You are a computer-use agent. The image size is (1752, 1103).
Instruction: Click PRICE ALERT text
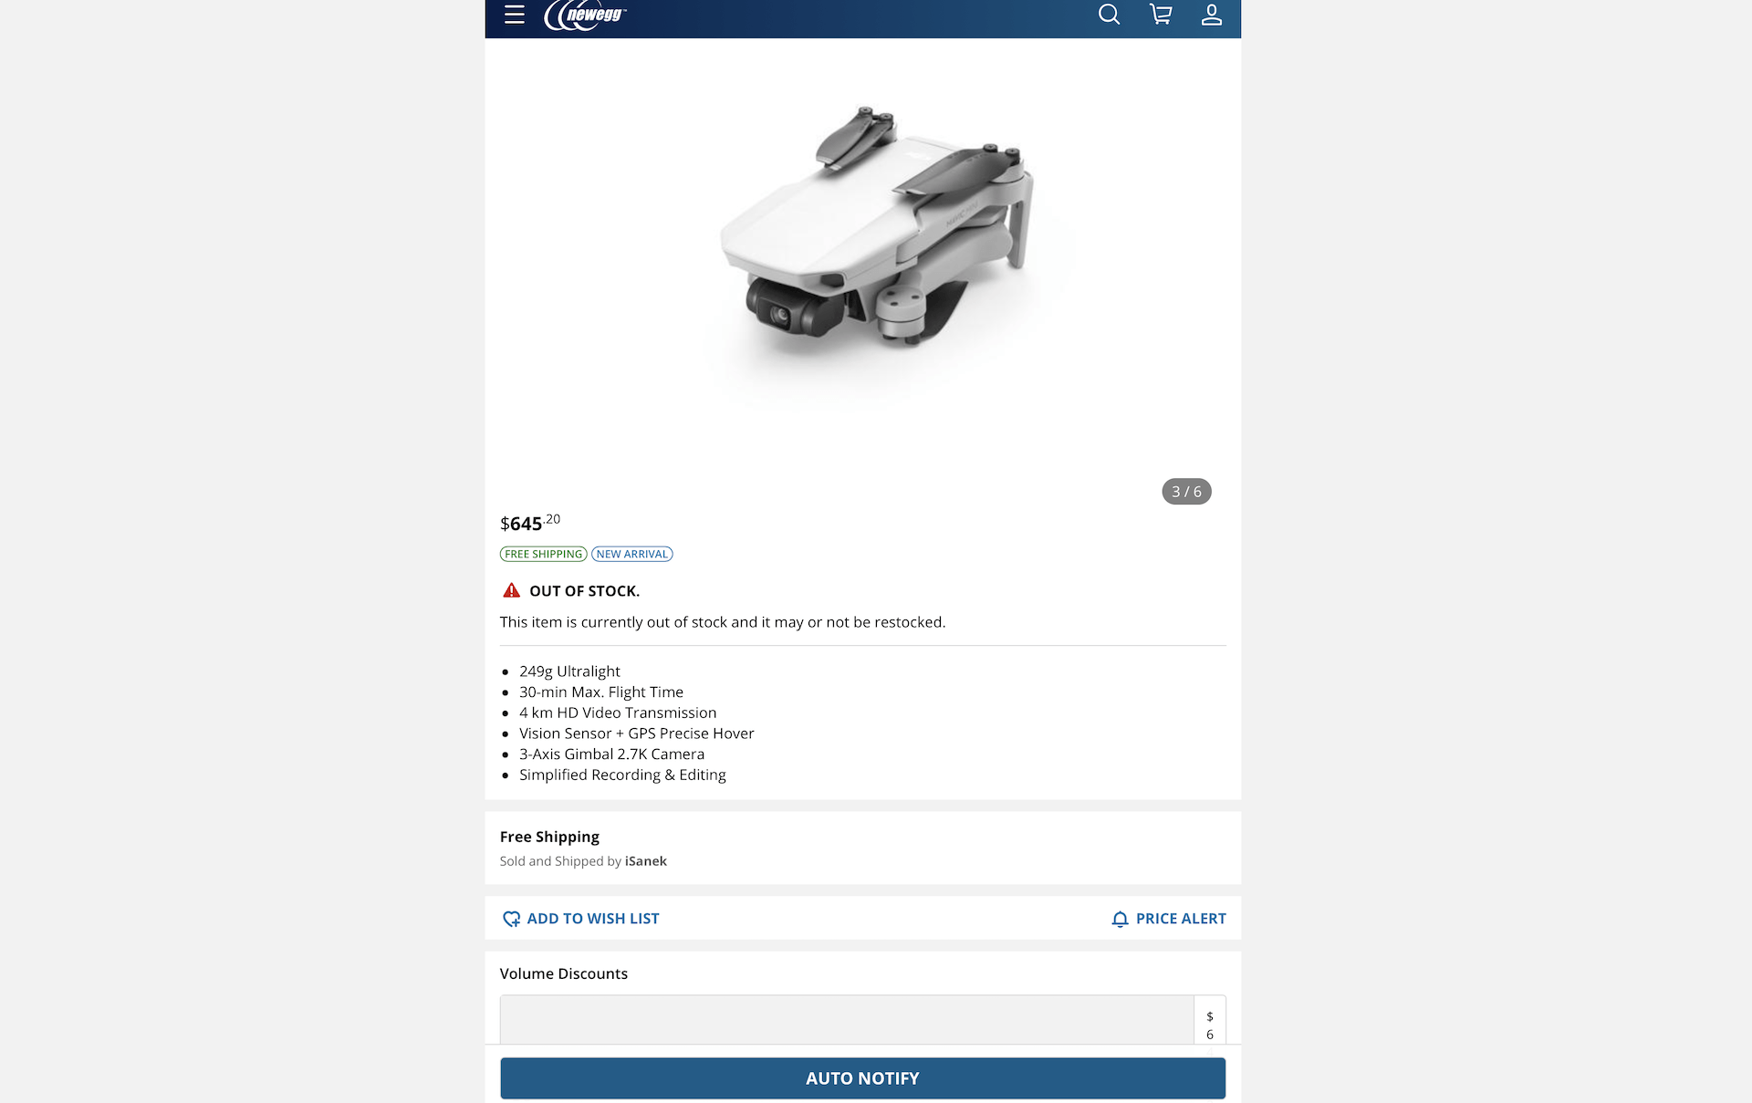(1181, 919)
